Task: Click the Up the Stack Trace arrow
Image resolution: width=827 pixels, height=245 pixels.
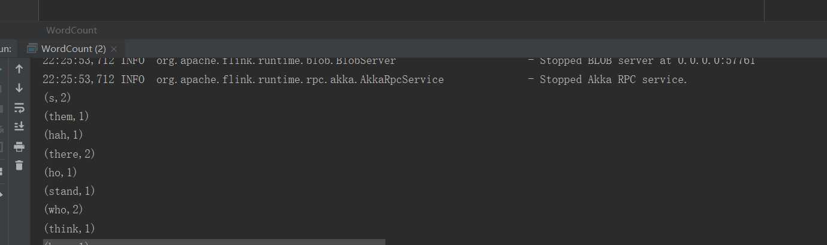Action: point(19,69)
